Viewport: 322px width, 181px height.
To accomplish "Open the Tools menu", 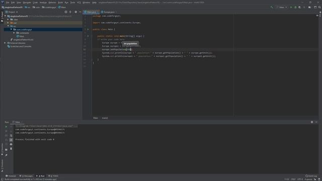I will [72, 3].
